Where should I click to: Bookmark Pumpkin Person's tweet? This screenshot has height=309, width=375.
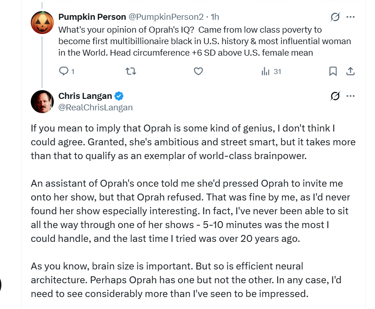[333, 71]
